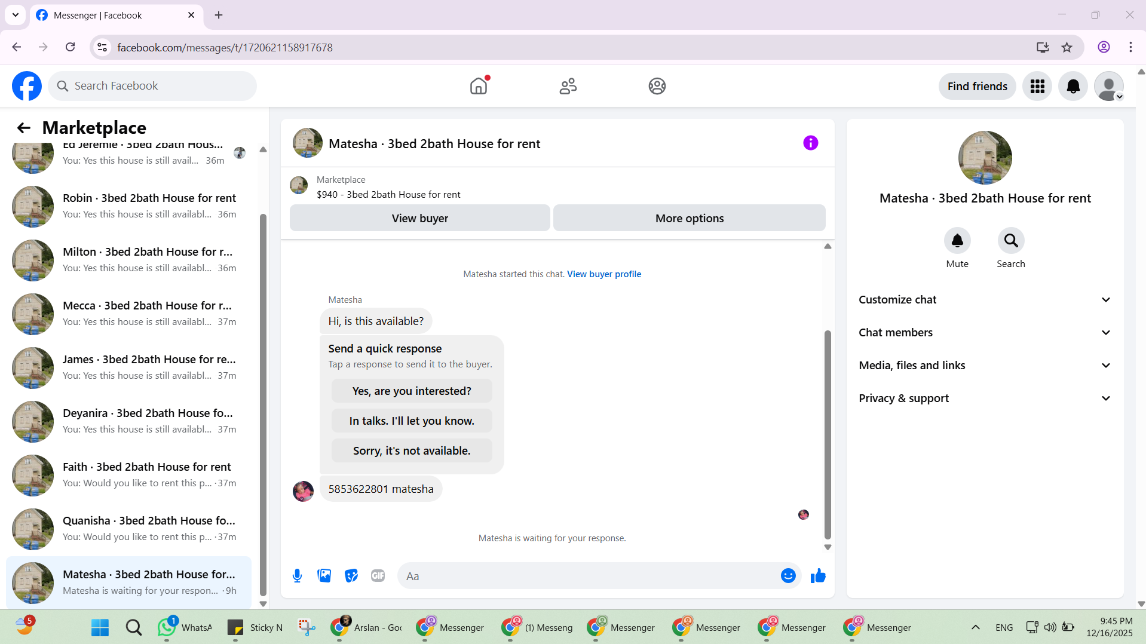Open Facebook home logo
Image resolution: width=1146 pixels, height=644 pixels.
[27, 86]
